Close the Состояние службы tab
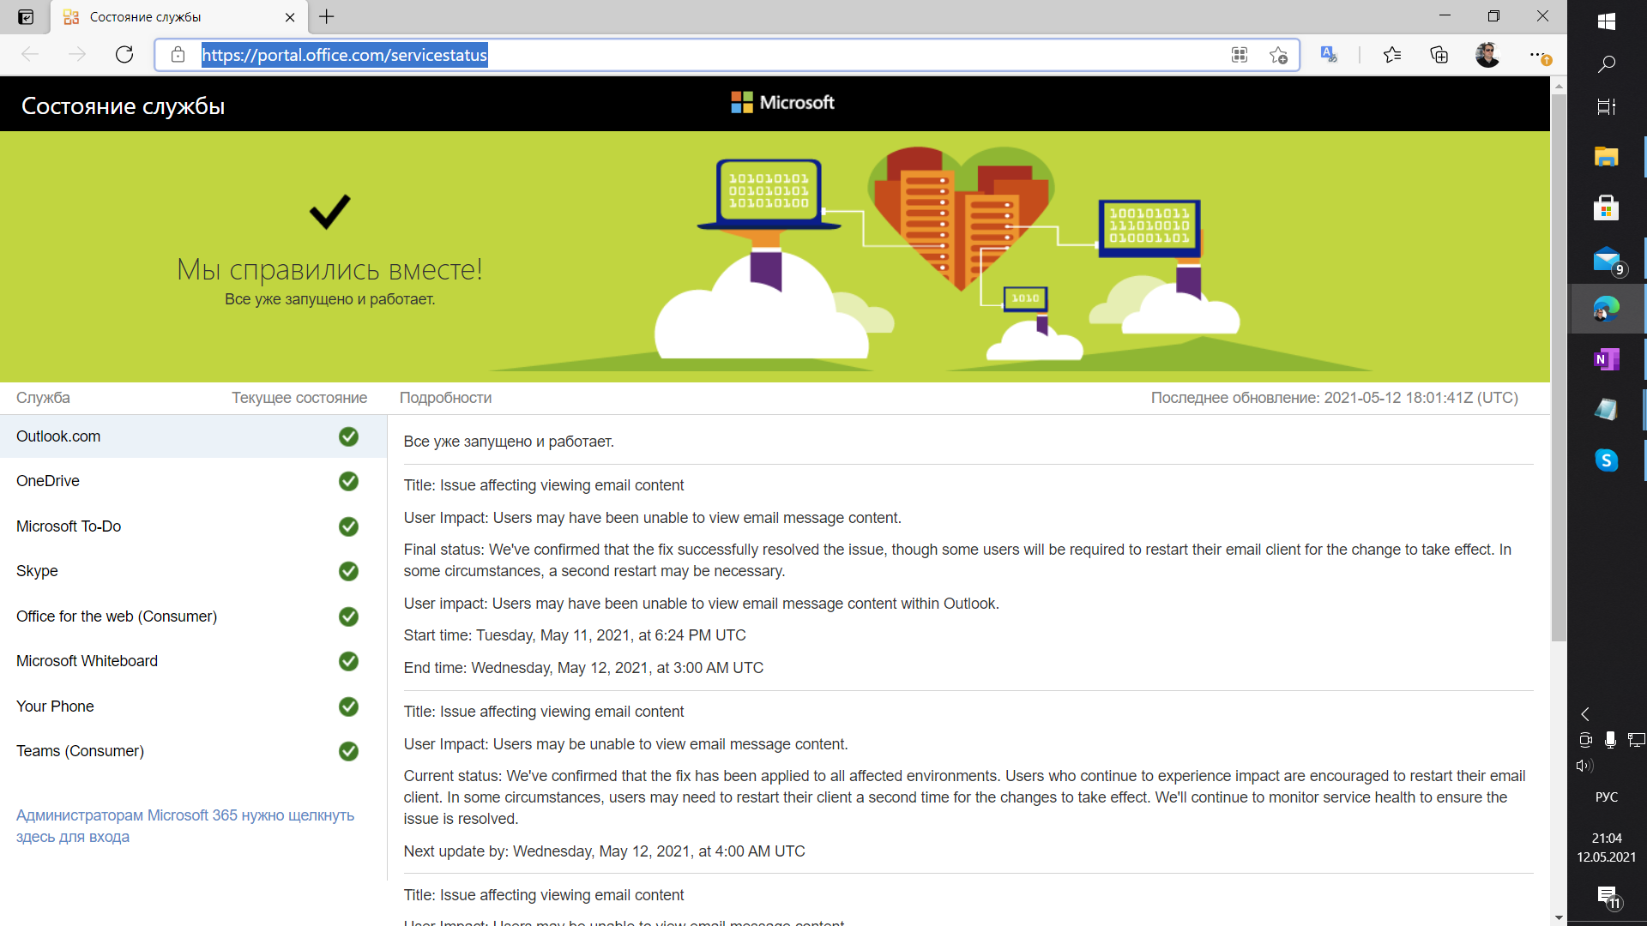Screen dimensions: 1647x926 (x=290, y=17)
